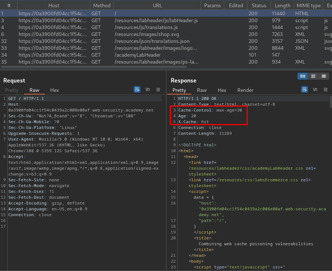Toggle word wrap icon in Request panel

click(x=137, y=89)
